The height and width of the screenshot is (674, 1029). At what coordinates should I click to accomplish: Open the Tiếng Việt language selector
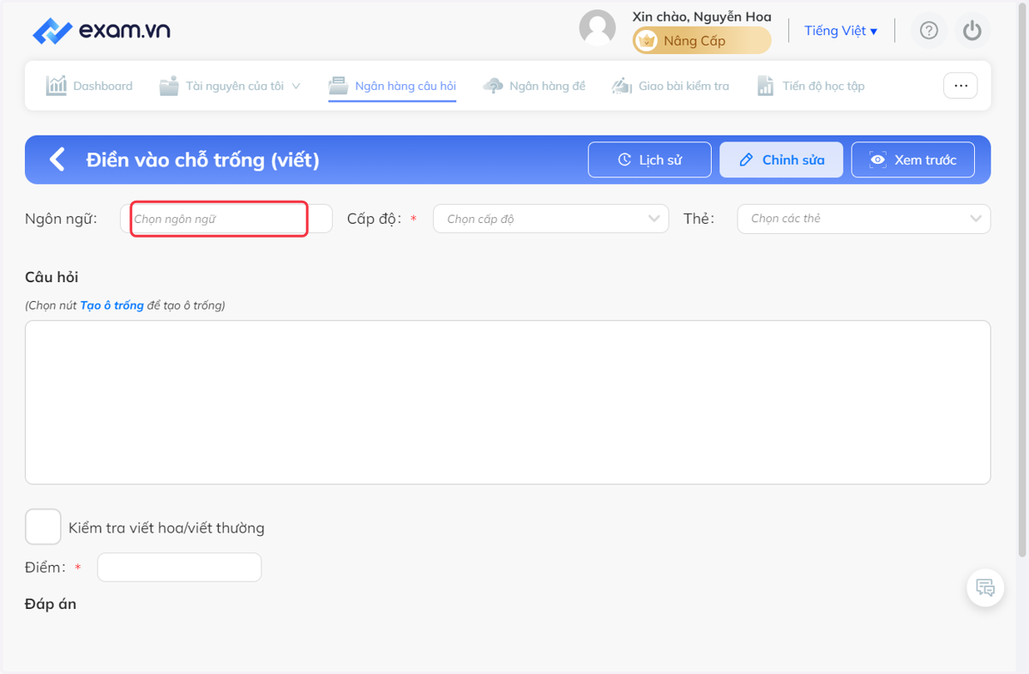point(840,31)
